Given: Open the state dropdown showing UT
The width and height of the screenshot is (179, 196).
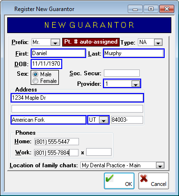Looking at the screenshot, I should click(x=103, y=120).
